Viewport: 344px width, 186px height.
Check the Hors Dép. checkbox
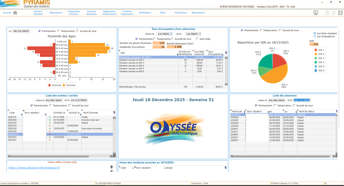click(197, 39)
